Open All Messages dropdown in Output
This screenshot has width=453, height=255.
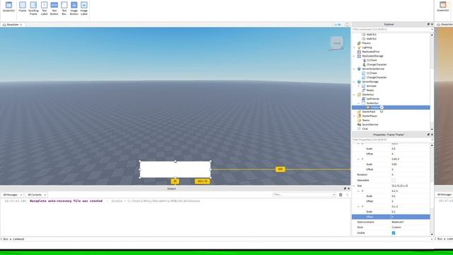tap(12, 195)
